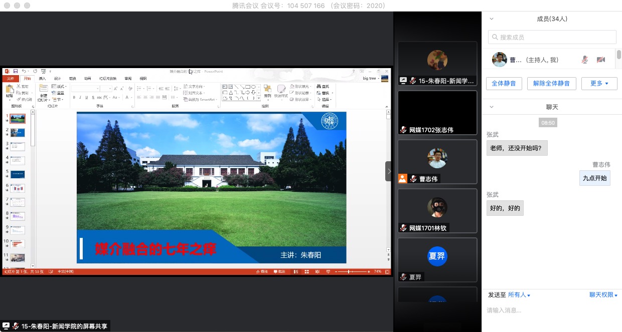The image size is (622, 332).
Task: Click the muted mic on 网媒1701林钦's tile
Action: tap(403, 228)
